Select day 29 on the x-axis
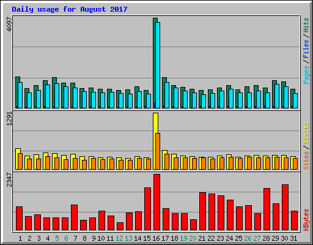 (275, 238)
